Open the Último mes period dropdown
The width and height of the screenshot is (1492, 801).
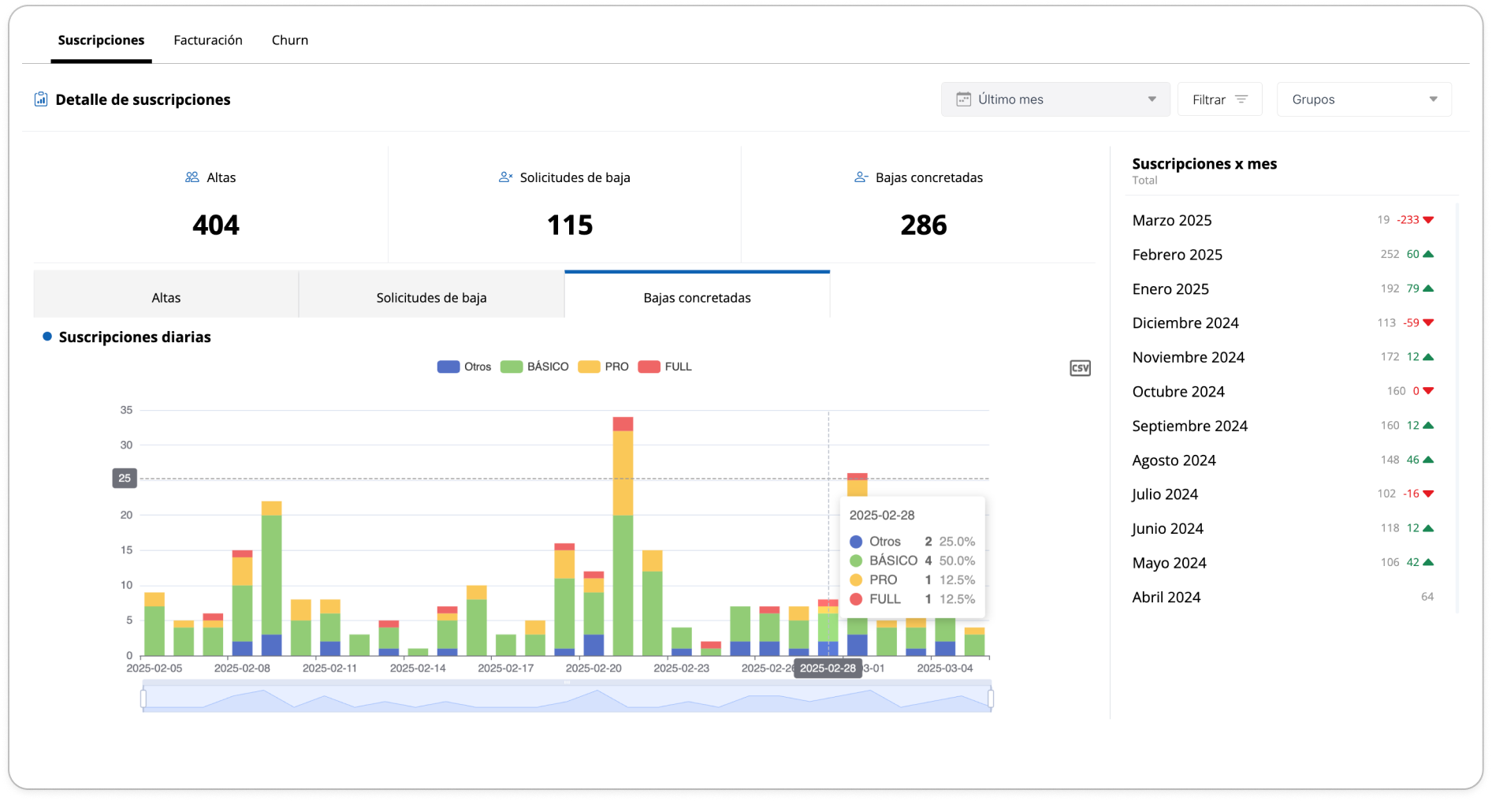[1055, 99]
